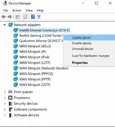Viewport: 115px width, 129px height.
Task: Select the Software components label
Action: 30,109
